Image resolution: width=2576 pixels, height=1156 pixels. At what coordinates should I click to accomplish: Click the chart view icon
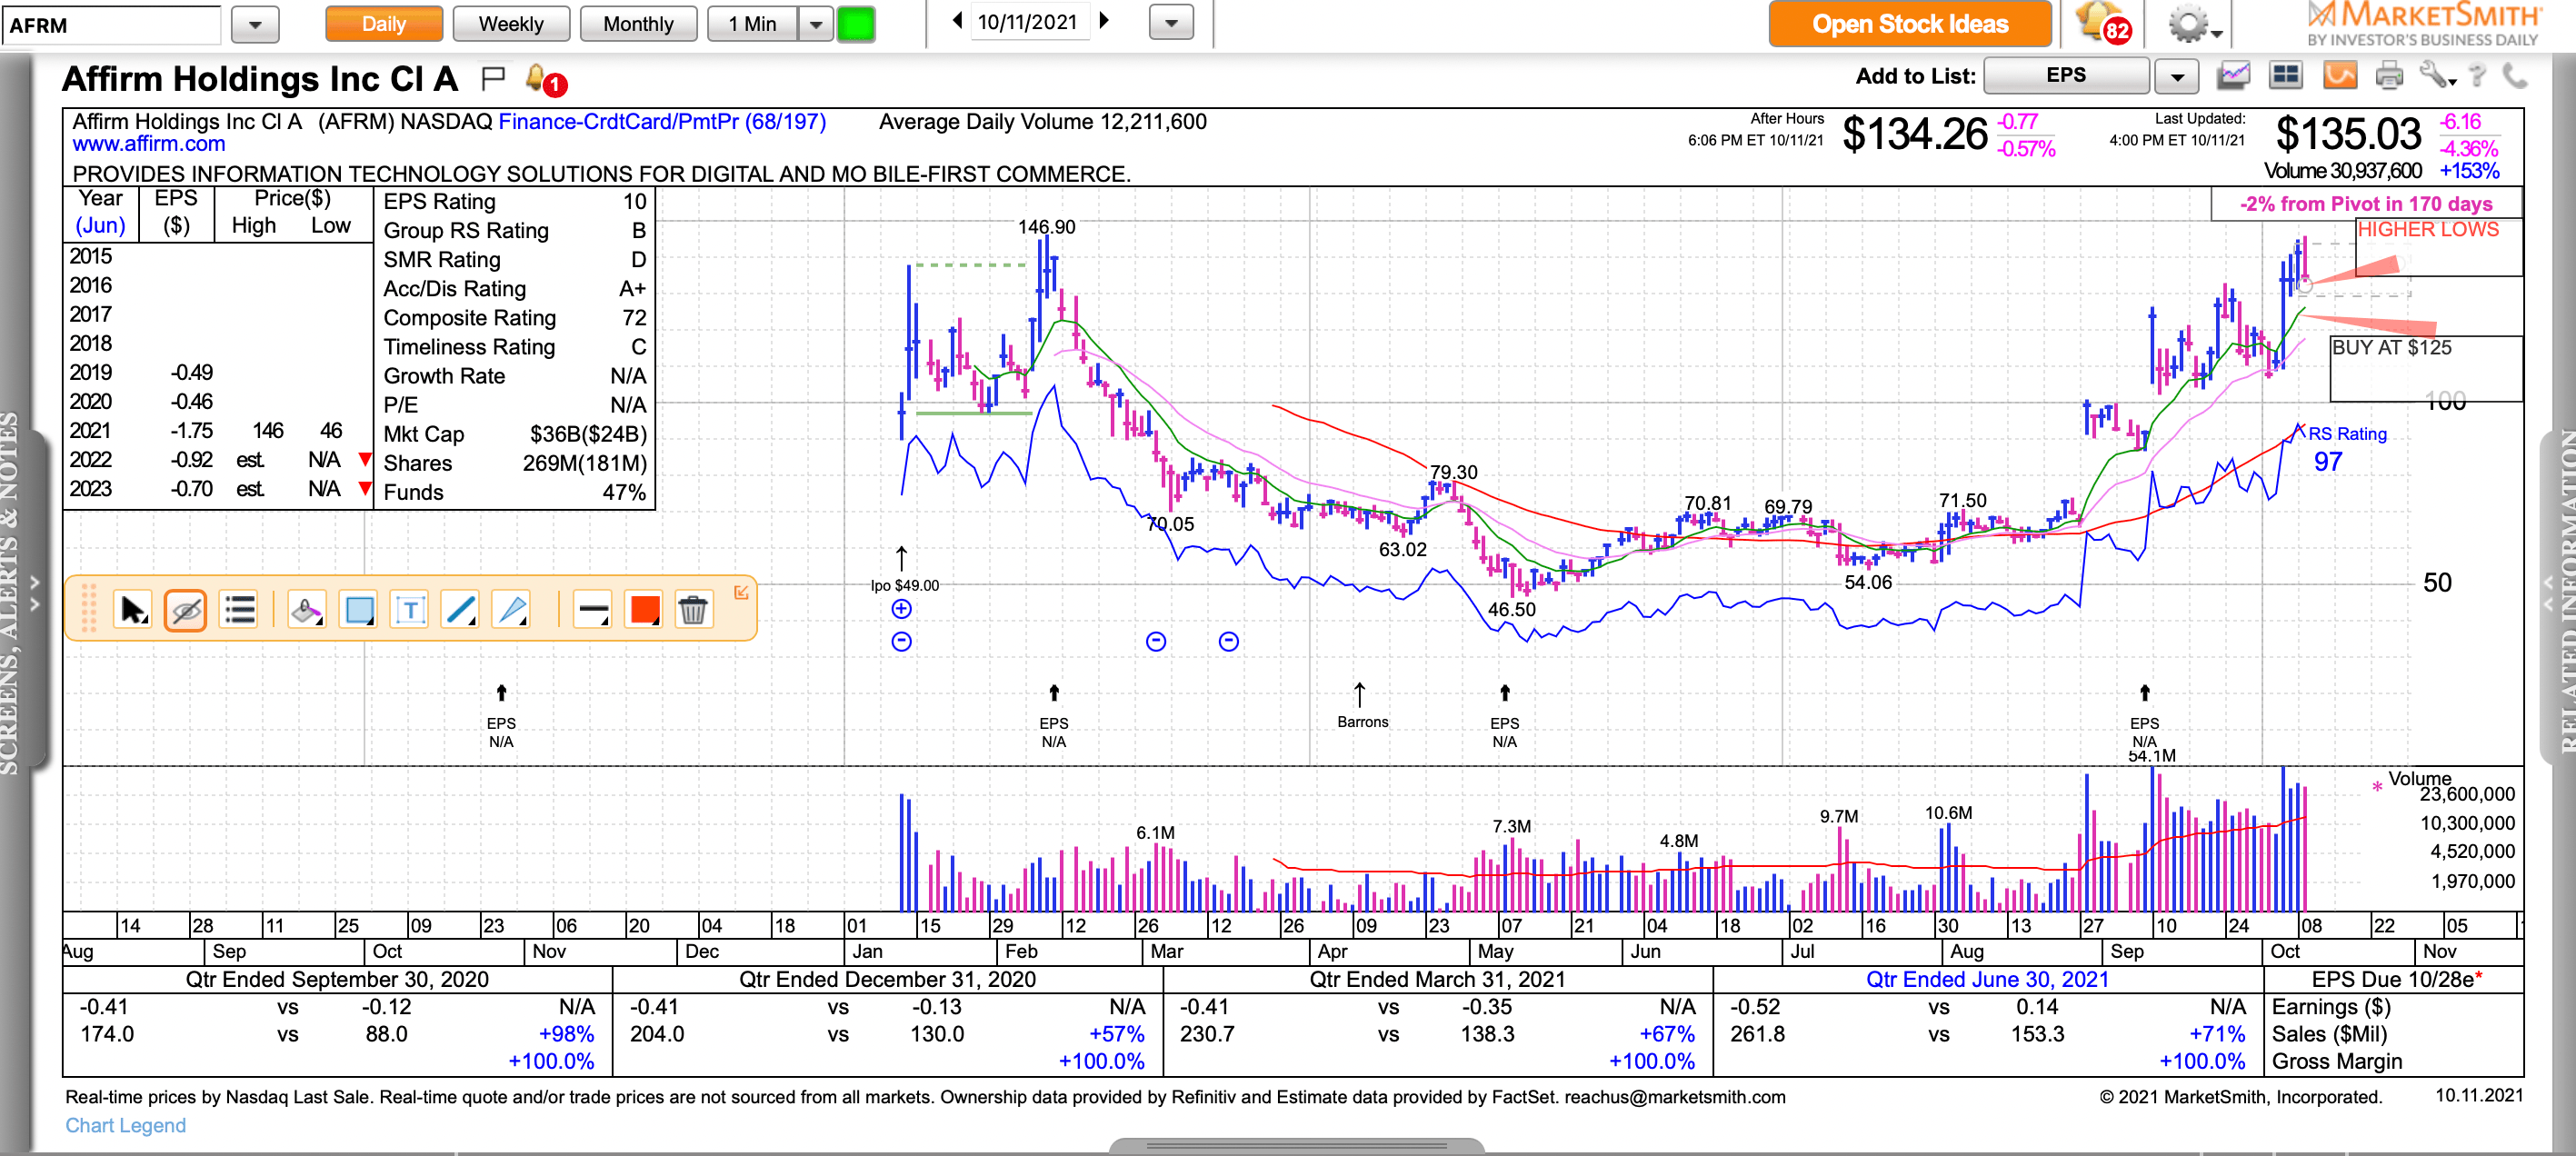pos(2233,75)
